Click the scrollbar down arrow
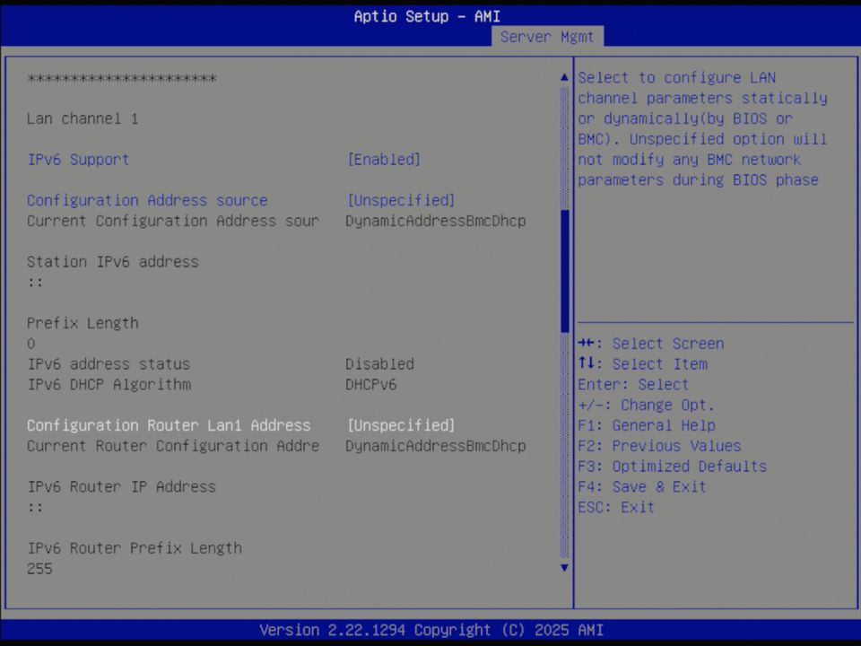Screen dimensions: 861x646 [564, 568]
